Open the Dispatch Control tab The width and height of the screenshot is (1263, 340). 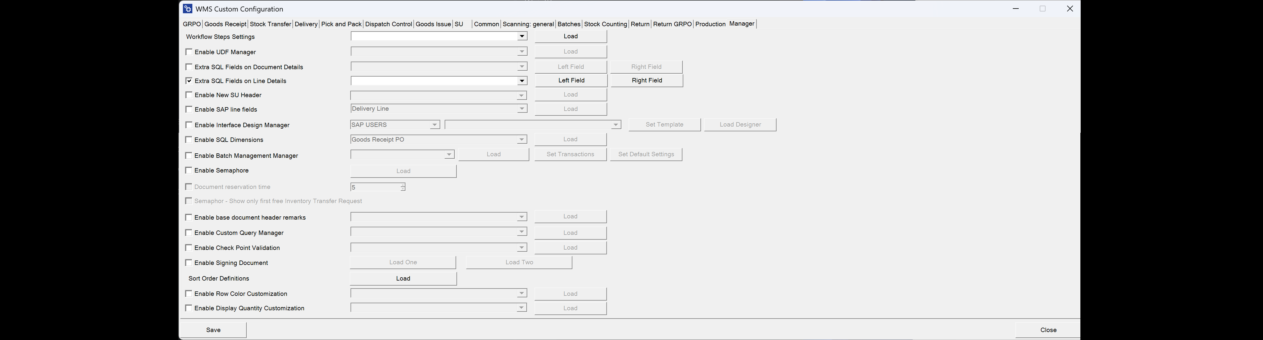pyautogui.click(x=388, y=24)
